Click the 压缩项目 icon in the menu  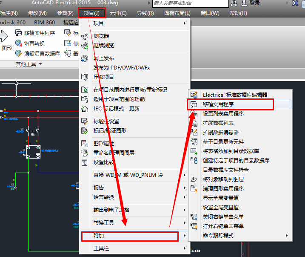point(85,77)
